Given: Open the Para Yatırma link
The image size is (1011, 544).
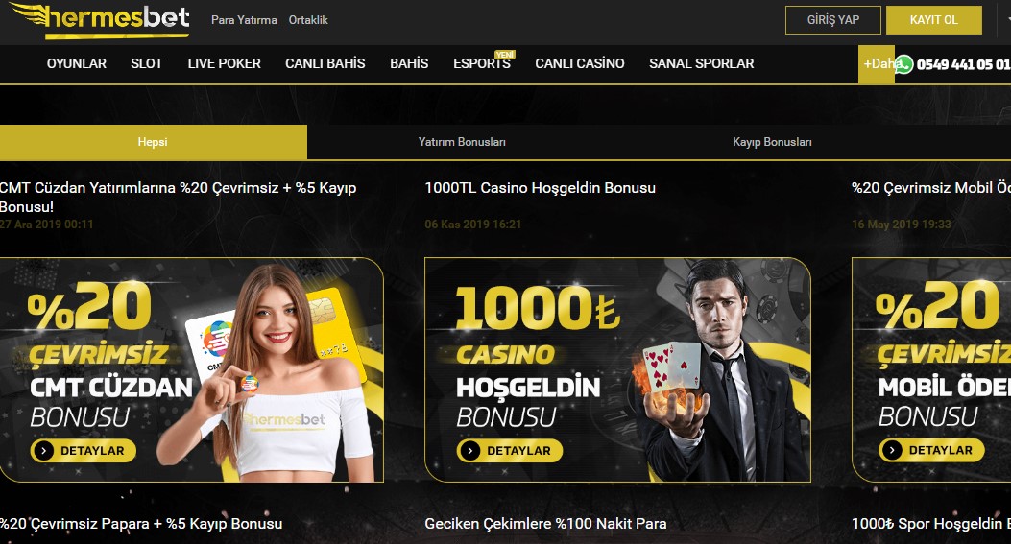Looking at the screenshot, I should click(x=244, y=20).
